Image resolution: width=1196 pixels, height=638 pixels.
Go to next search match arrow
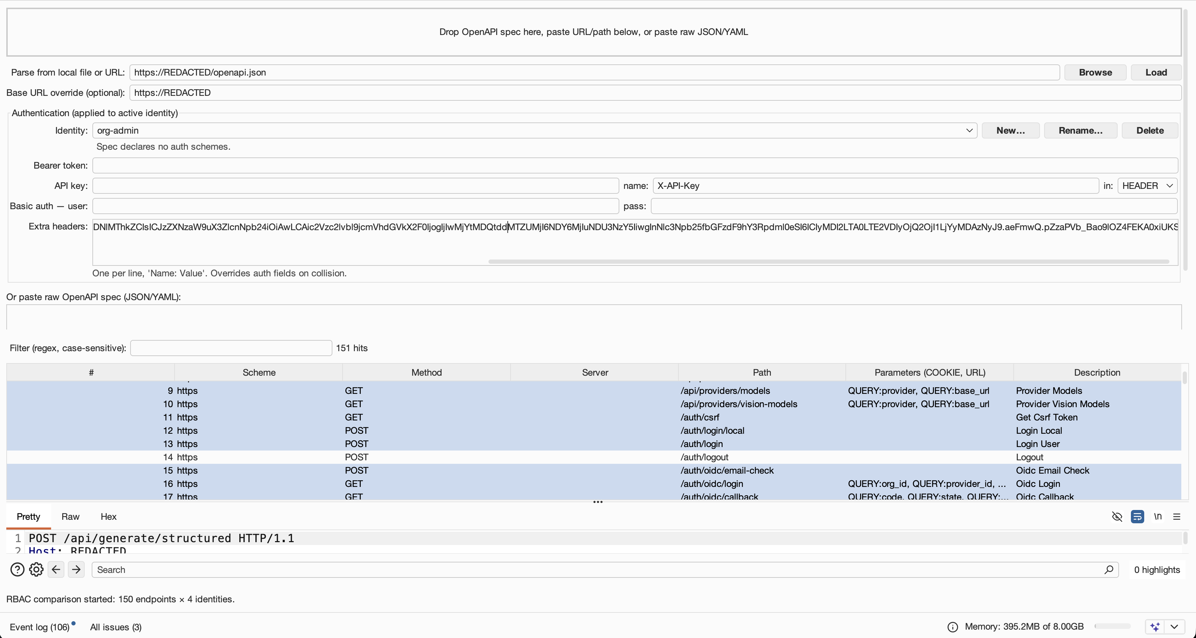[76, 569]
